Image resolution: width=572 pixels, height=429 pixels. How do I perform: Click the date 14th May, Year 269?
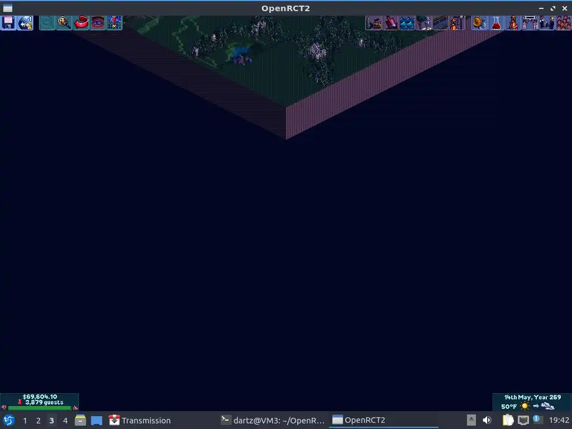532,397
